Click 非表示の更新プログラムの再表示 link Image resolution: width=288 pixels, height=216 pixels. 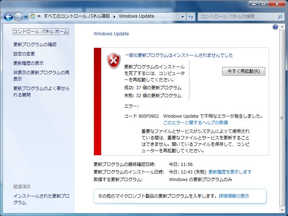point(41,76)
